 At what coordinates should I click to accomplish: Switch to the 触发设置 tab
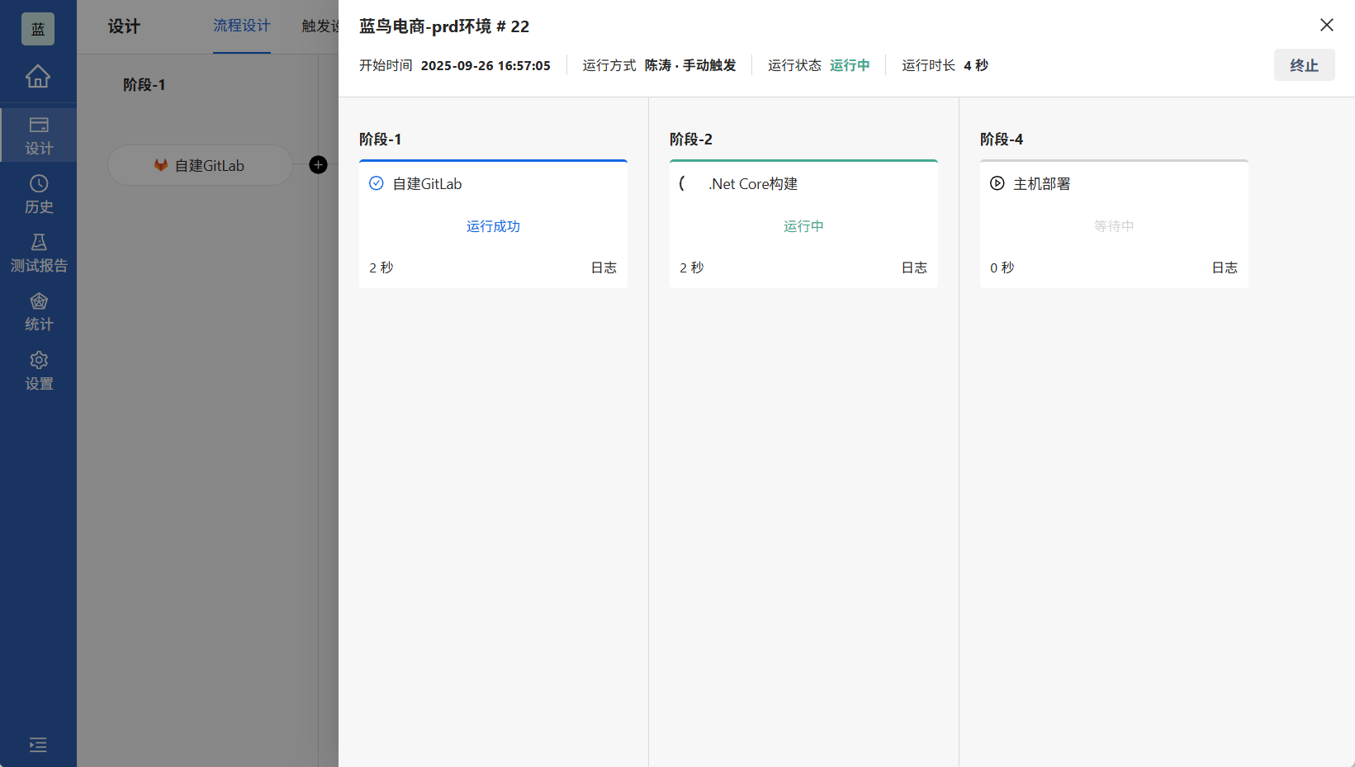(324, 27)
